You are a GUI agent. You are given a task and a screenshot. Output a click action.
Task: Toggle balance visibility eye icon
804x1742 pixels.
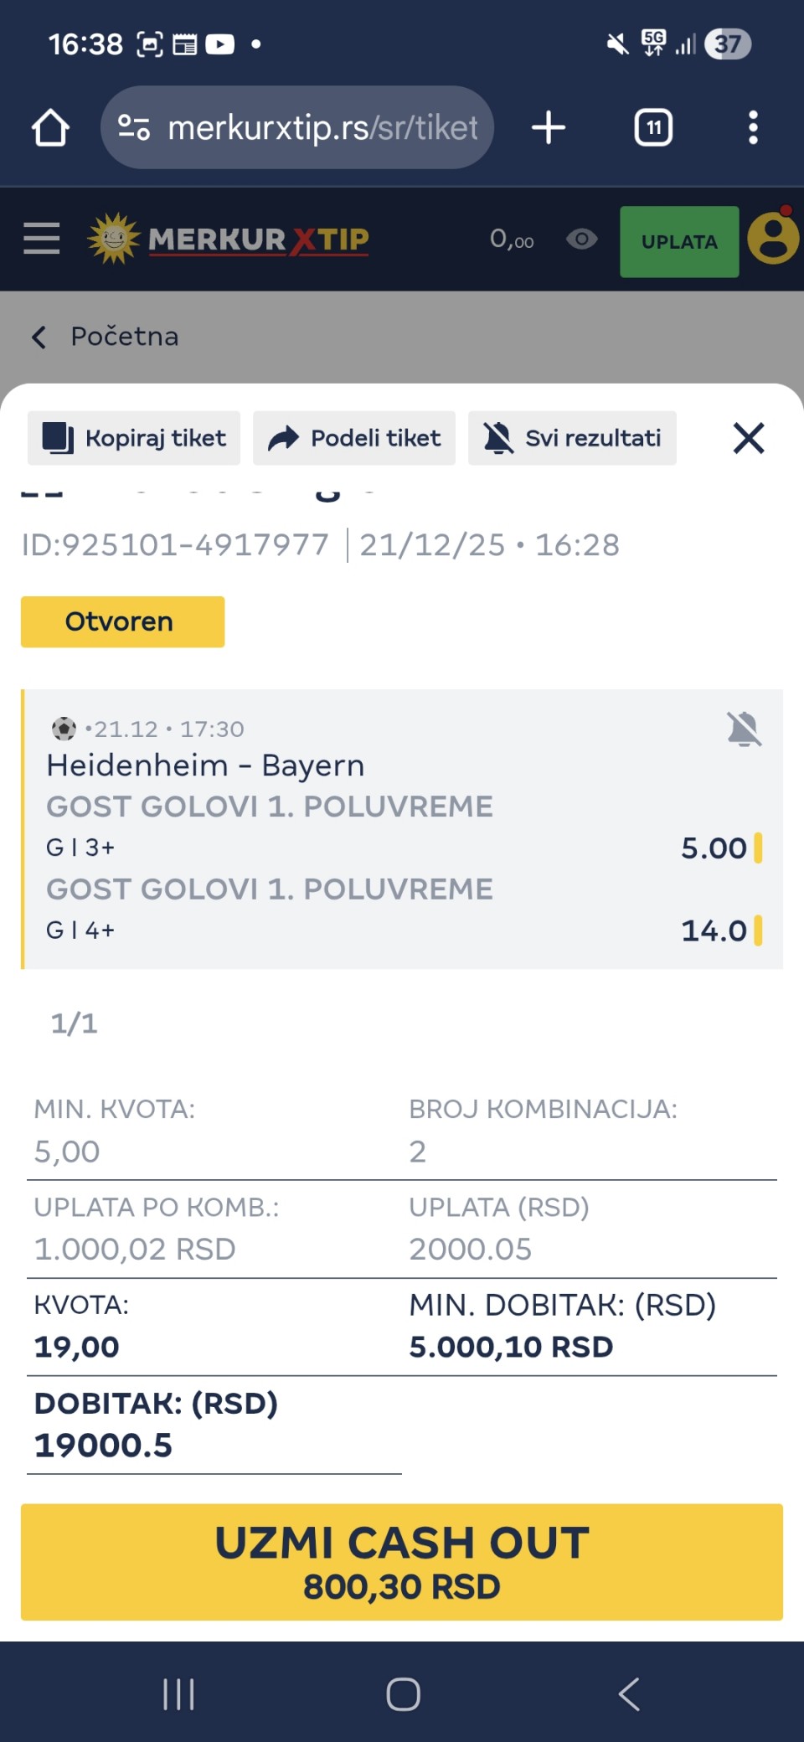click(x=581, y=240)
